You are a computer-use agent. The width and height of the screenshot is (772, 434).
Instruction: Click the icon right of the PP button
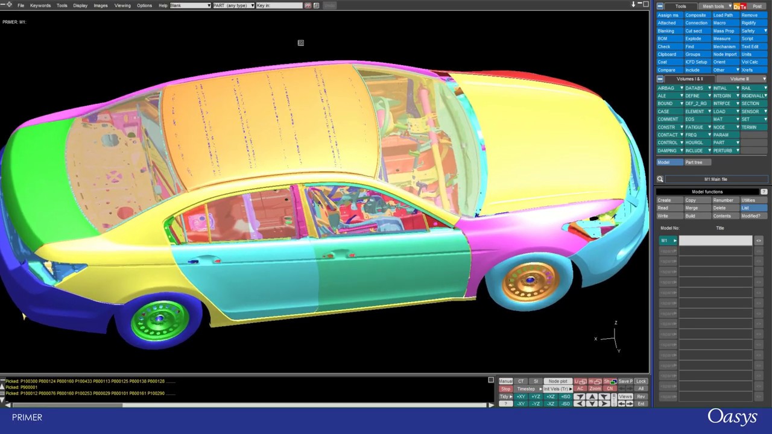316,5
